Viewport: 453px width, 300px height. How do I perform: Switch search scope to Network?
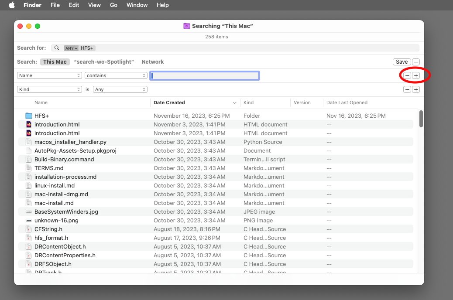152,62
